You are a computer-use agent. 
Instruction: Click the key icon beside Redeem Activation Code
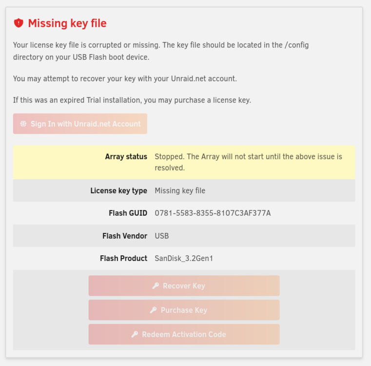pyautogui.click(x=135, y=334)
